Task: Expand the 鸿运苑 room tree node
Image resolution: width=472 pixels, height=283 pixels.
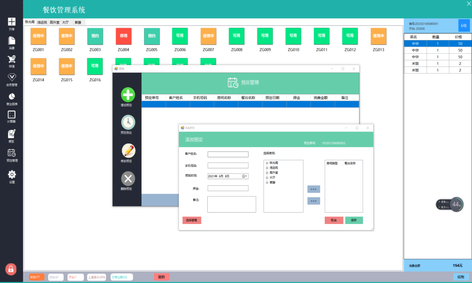Action: pyautogui.click(x=267, y=168)
